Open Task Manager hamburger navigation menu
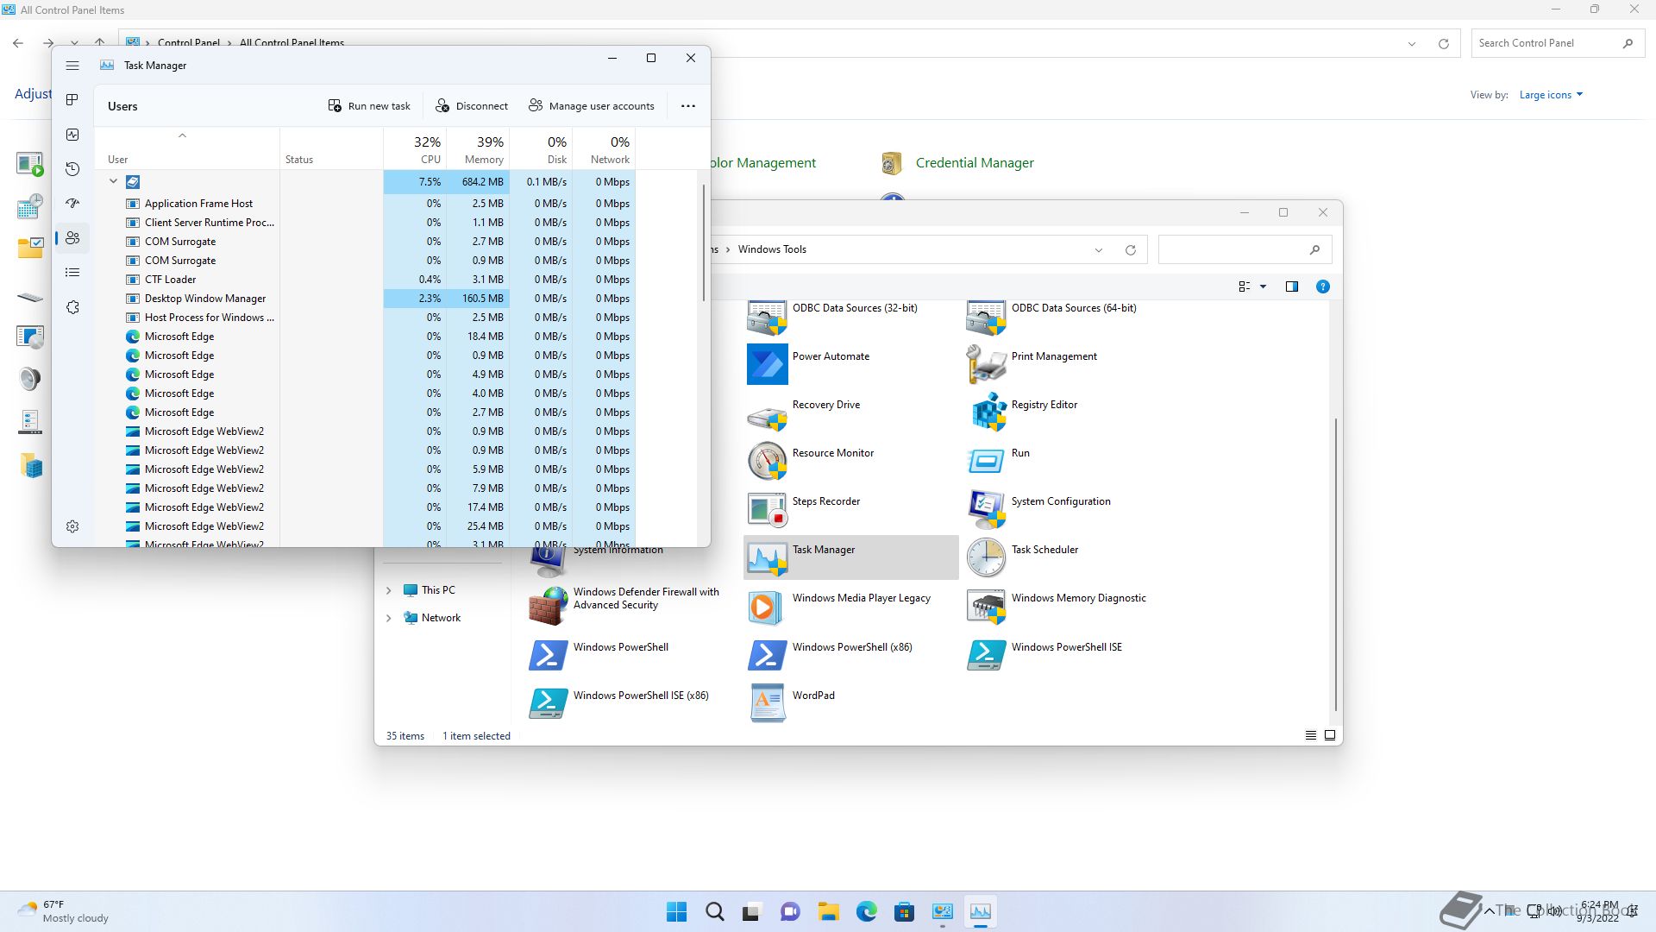Image resolution: width=1656 pixels, height=932 pixels. coord(72,66)
